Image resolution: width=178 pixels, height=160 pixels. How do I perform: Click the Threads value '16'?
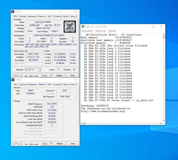pyautogui.click(x=74, y=69)
